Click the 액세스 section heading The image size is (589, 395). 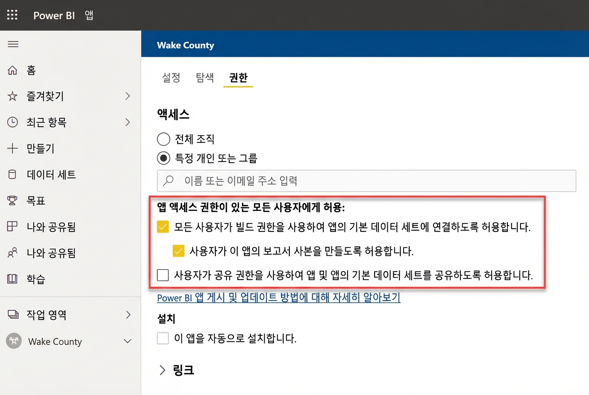tap(173, 114)
